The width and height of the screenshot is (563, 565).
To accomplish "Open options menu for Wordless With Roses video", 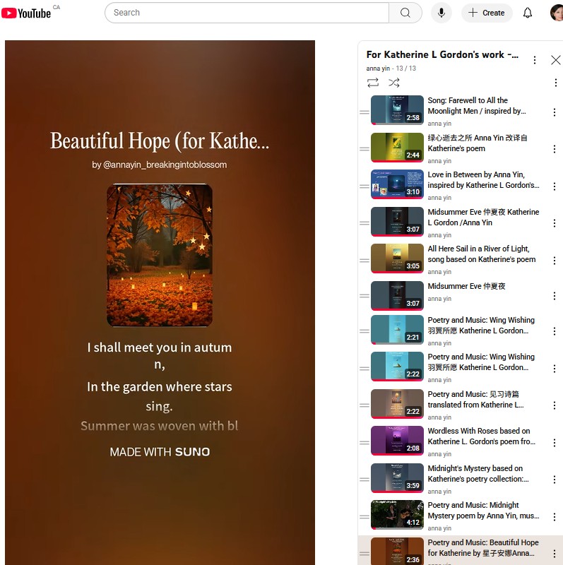I will click(x=555, y=442).
